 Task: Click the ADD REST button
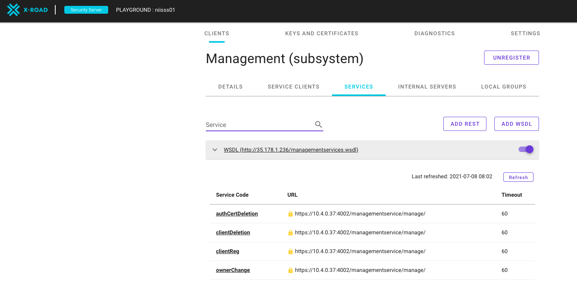465,124
